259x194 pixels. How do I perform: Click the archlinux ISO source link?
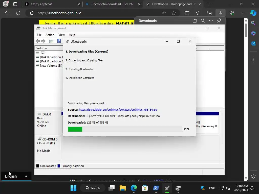(x=118, y=110)
